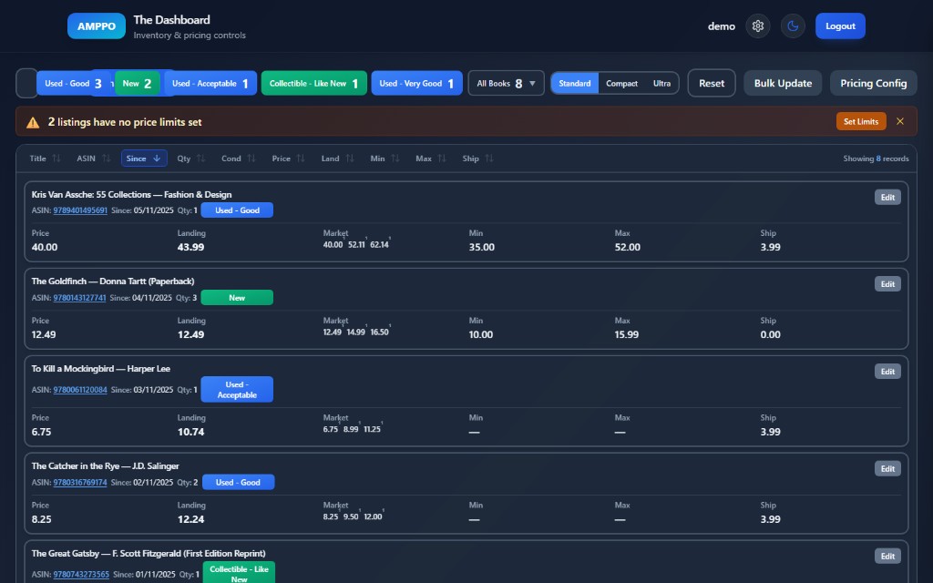Click the 43.99 landing price value
This screenshot has width=933, height=583.
[x=190, y=247]
